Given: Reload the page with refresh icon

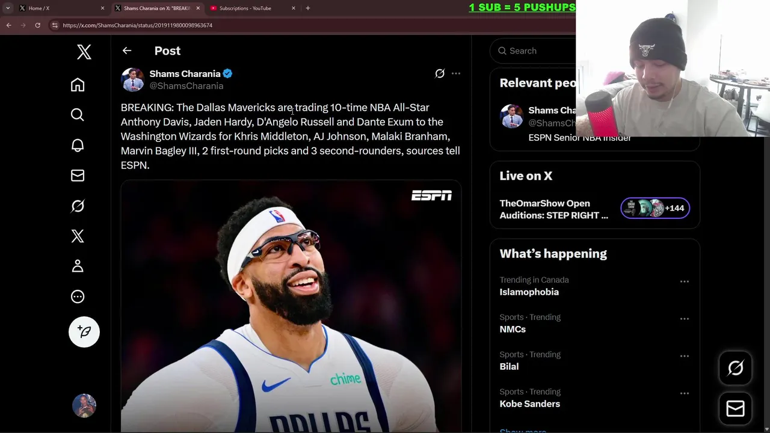Looking at the screenshot, I should point(37,25).
